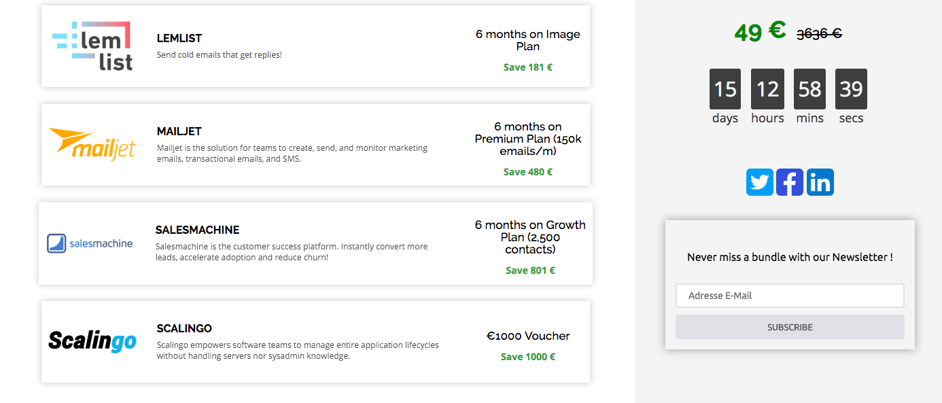Viewport: 942px width, 403px height.
Task: Click the Facebook share icon
Action: tap(789, 182)
